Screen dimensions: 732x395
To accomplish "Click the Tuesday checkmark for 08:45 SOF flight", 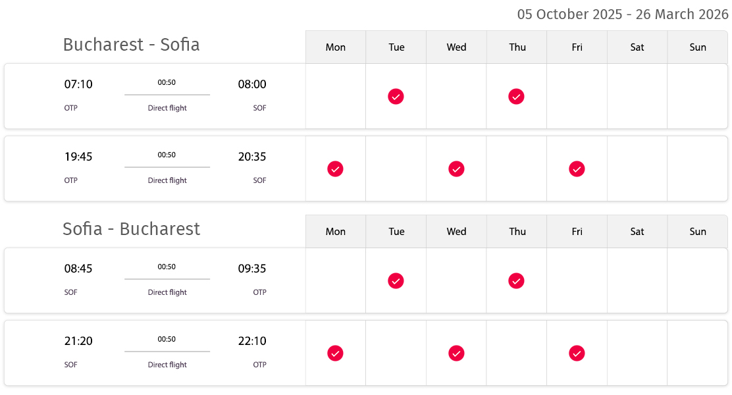I will 396,281.
